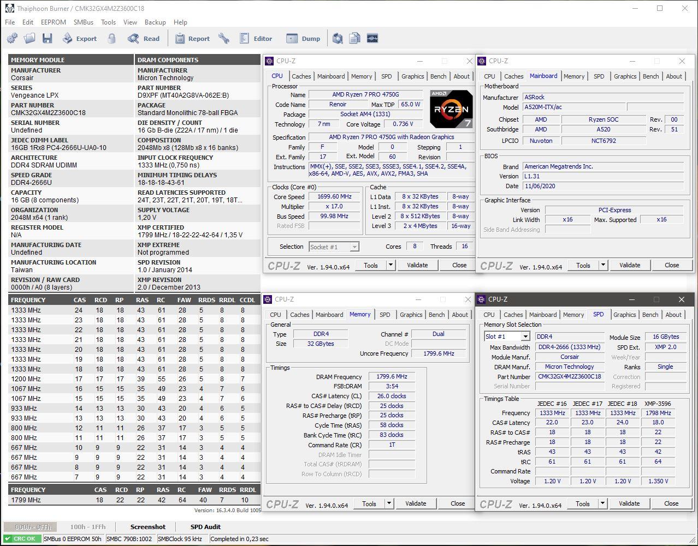
Task: Click the memory chip monitor icon
Action: point(372,38)
